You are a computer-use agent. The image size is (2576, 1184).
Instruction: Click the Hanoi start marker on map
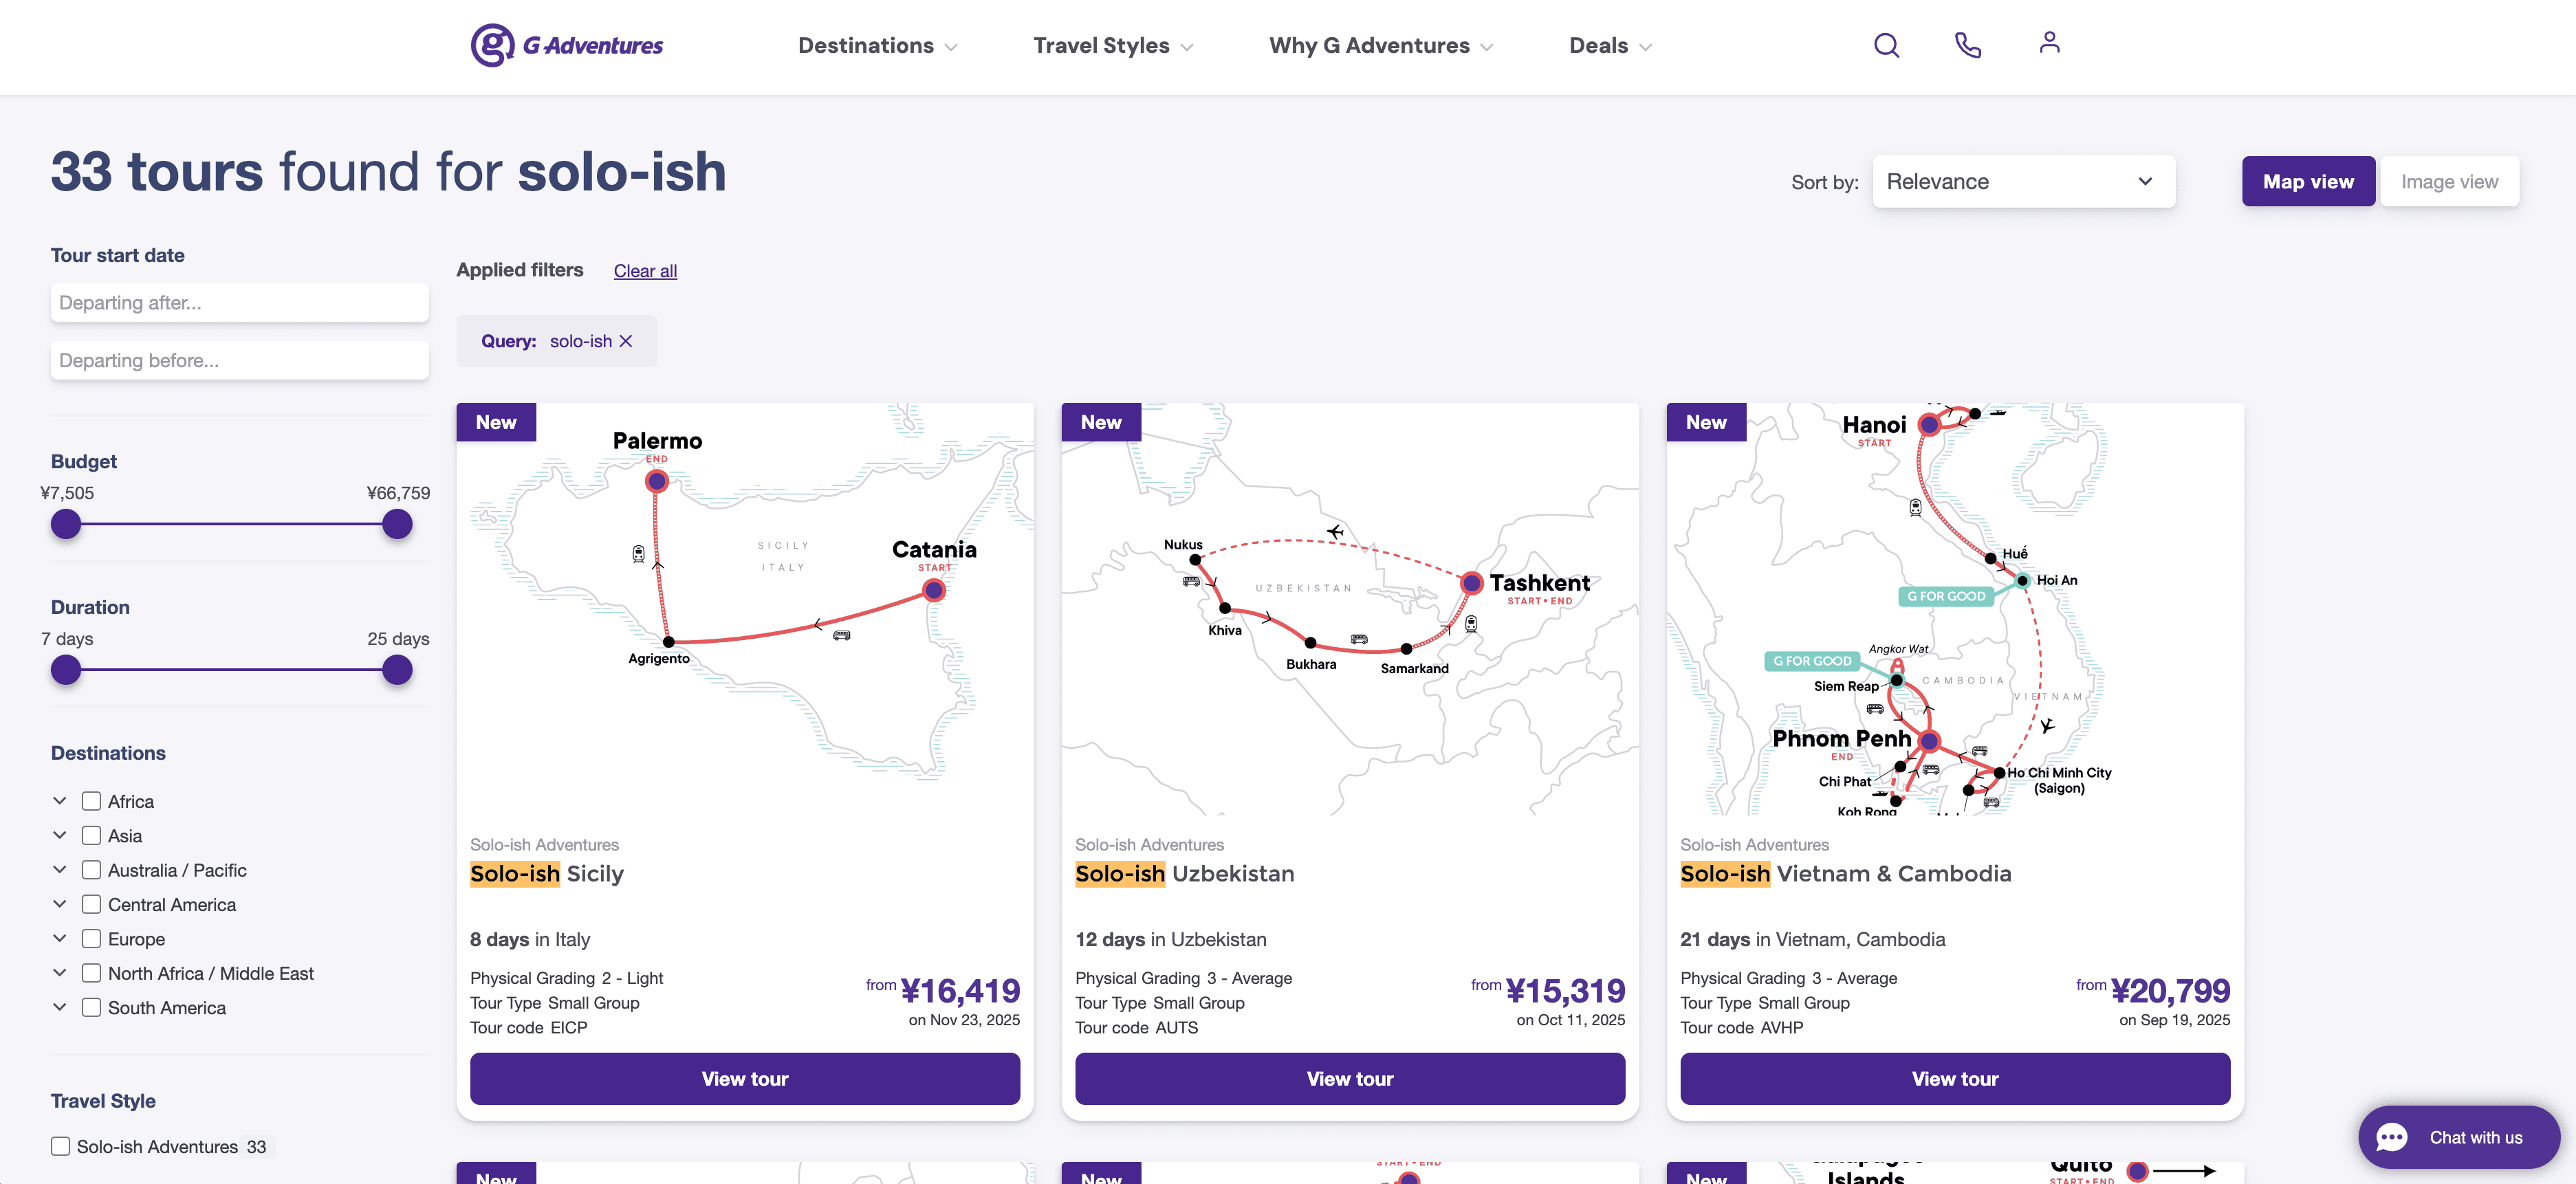(1929, 425)
